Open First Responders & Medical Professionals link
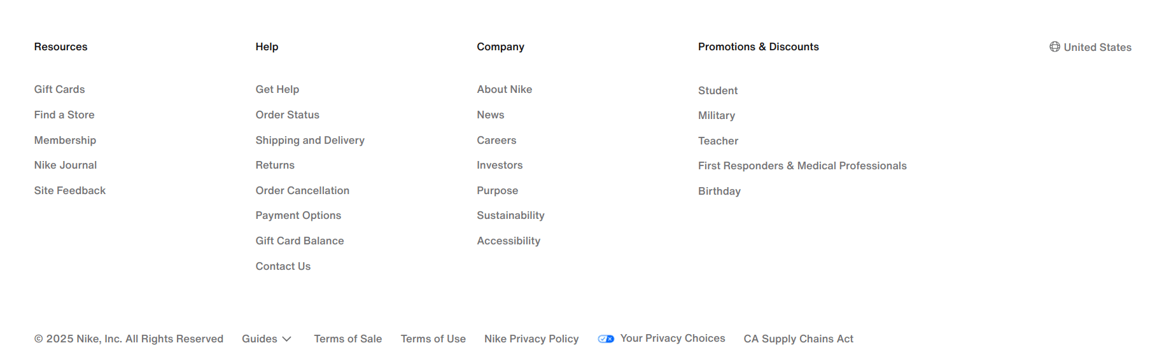The height and width of the screenshot is (357, 1164). (x=802, y=166)
